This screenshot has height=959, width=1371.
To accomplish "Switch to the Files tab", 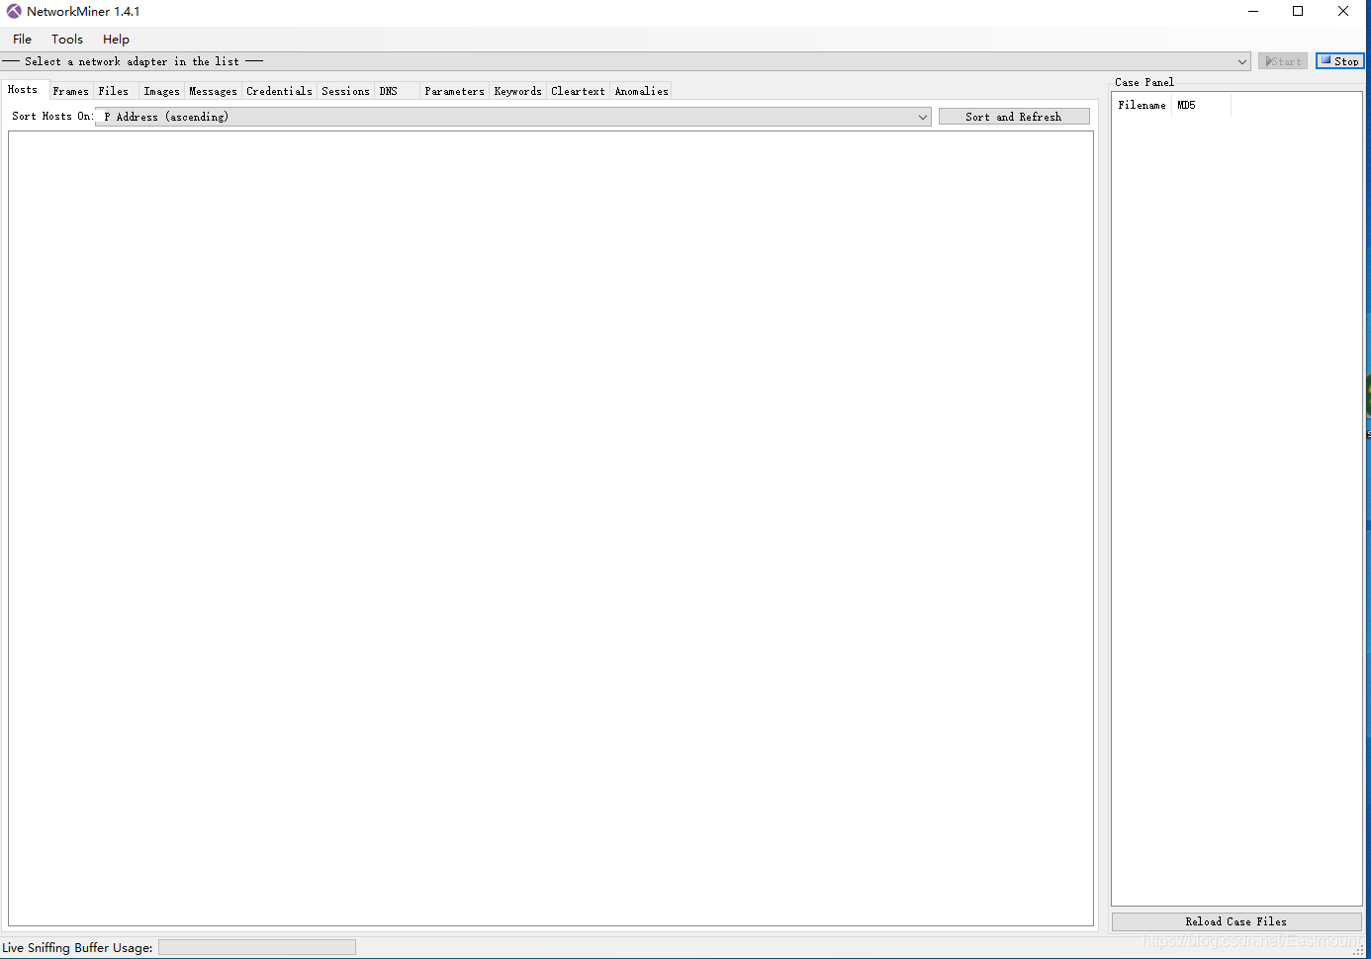I will [x=114, y=91].
